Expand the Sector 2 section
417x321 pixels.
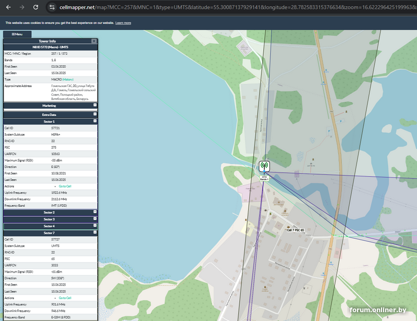click(95, 212)
